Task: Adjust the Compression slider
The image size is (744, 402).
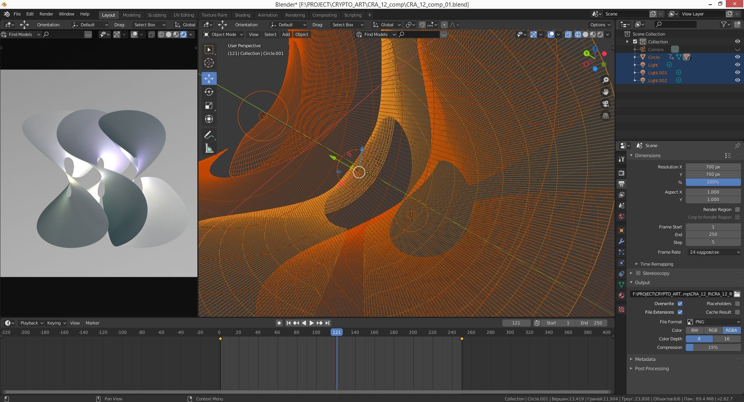Action: (713, 348)
